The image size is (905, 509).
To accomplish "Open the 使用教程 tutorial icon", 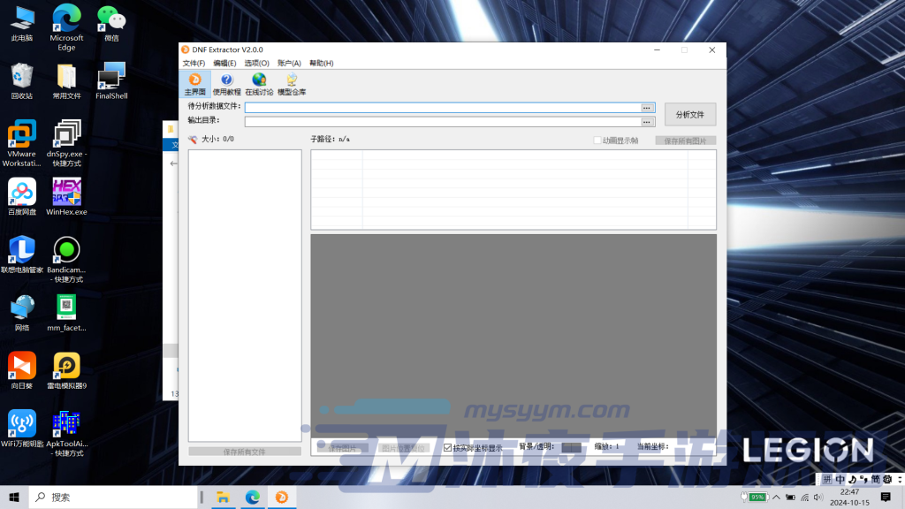I will tap(226, 84).
